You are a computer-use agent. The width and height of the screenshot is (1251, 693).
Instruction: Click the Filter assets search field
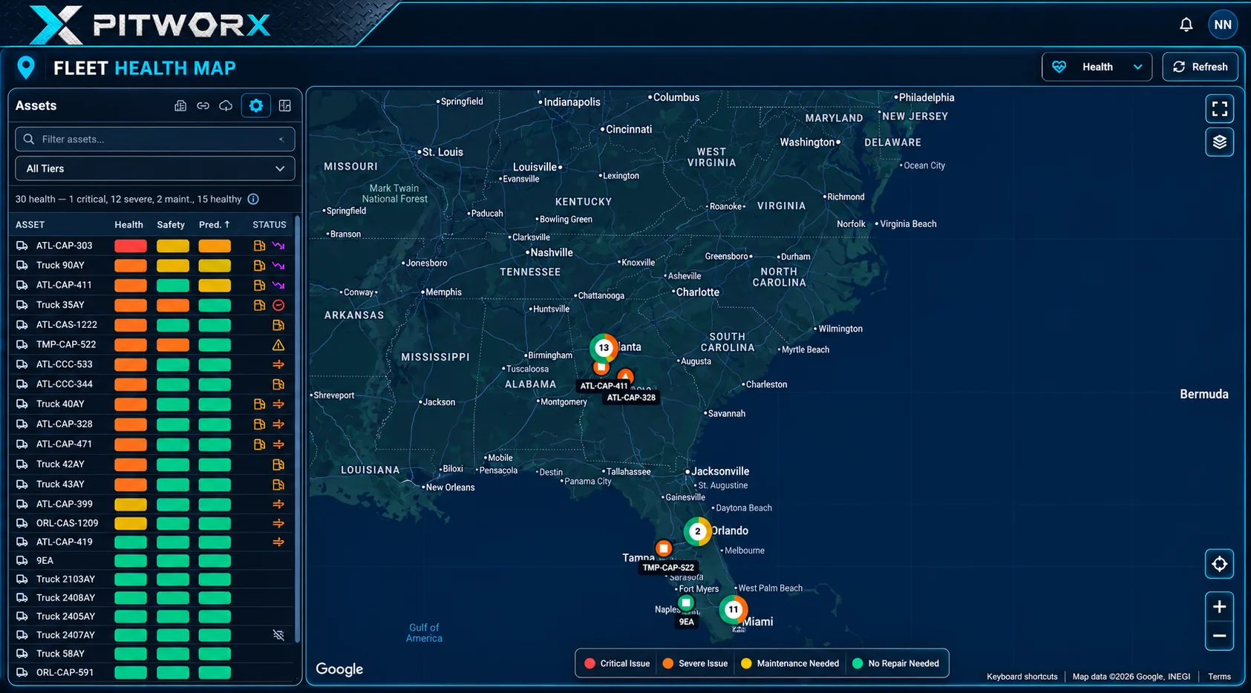click(155, 139)
